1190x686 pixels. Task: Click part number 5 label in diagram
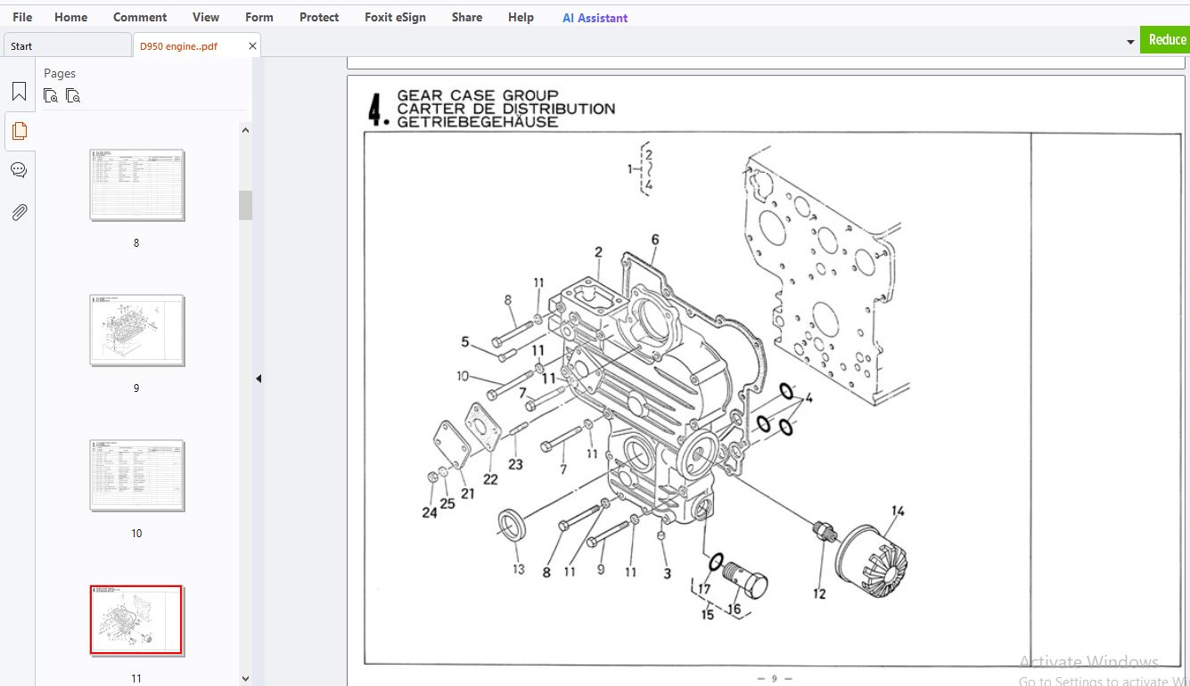pyautogui.click(x=464, y=342)
